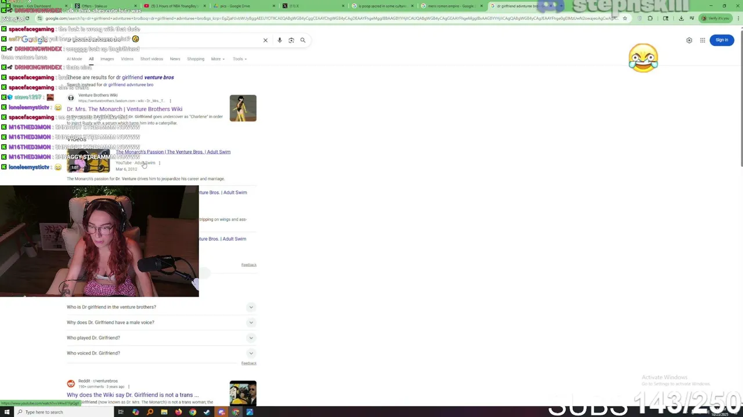Open options for Venture Brothers Wiki result
Screen dimensions: 743x417
click(170, 101)
